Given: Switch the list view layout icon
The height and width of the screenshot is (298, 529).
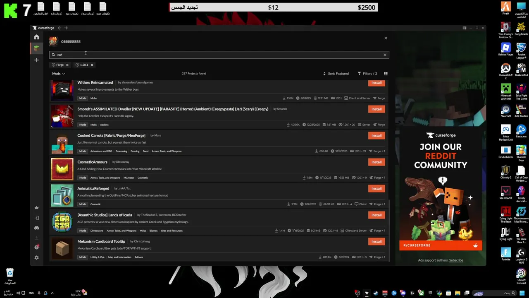Looking at the screenshot, I should pos(386,74).
